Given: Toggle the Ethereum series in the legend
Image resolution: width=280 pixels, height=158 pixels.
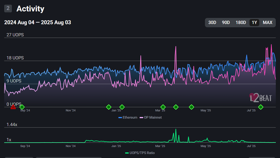Looking at the screenshot, I should [128, 118].
